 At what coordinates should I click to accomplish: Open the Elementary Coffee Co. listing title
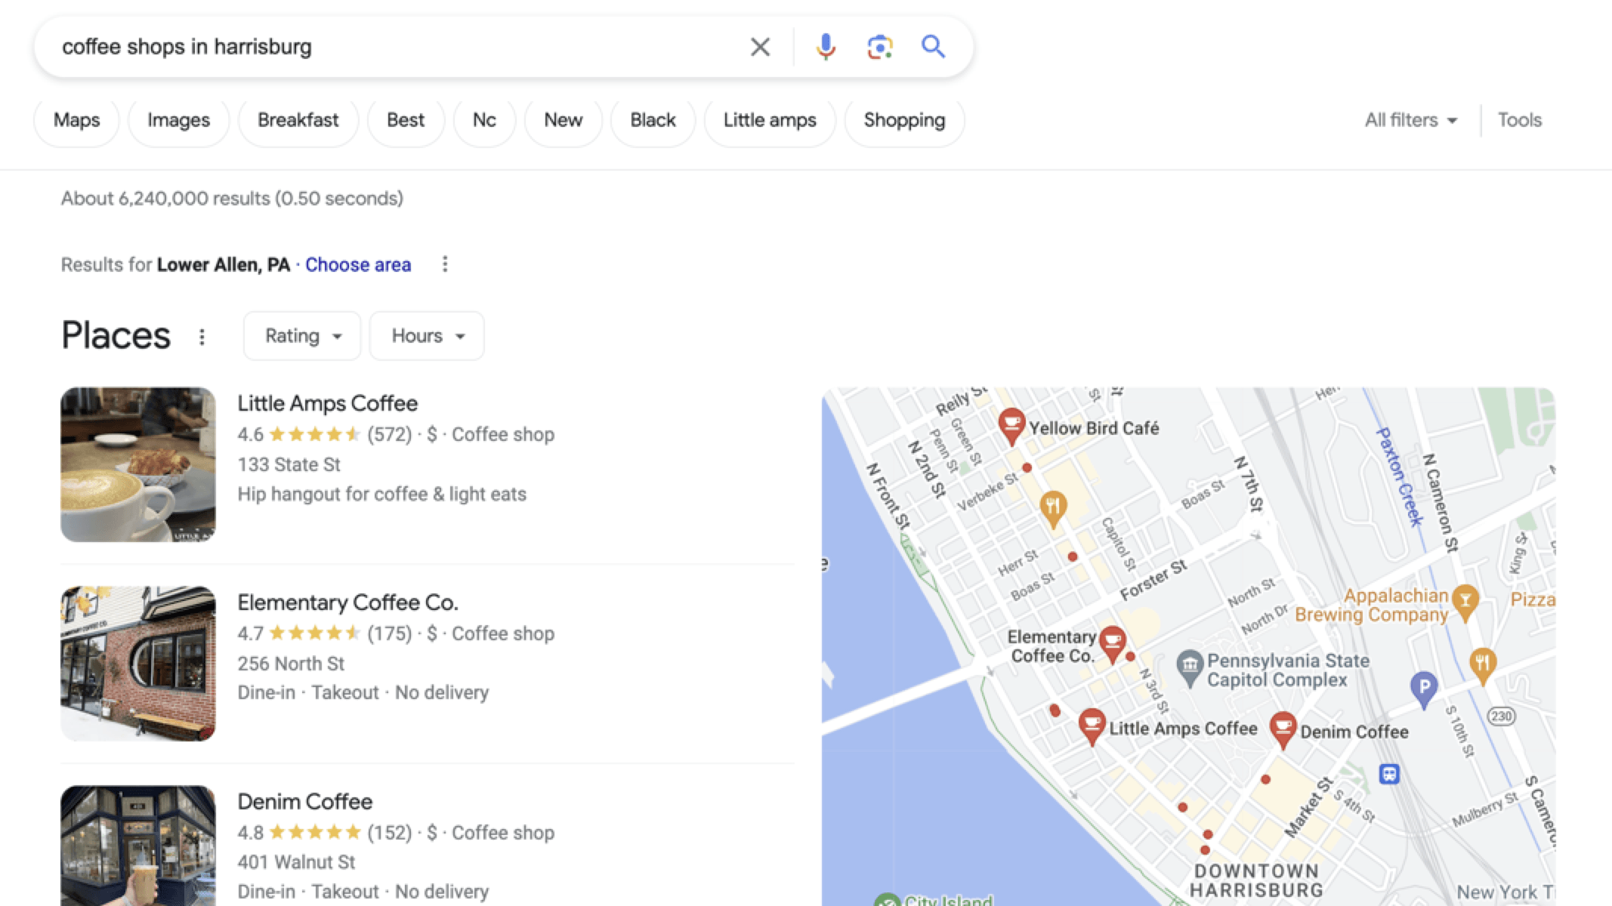tap(347, 602)
